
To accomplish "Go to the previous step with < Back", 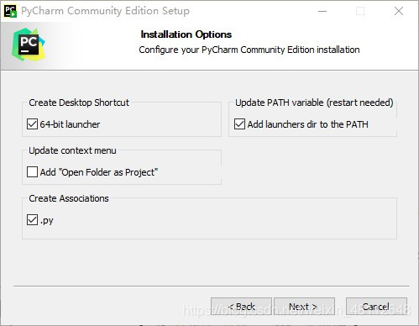I will (x=241, y=307).
